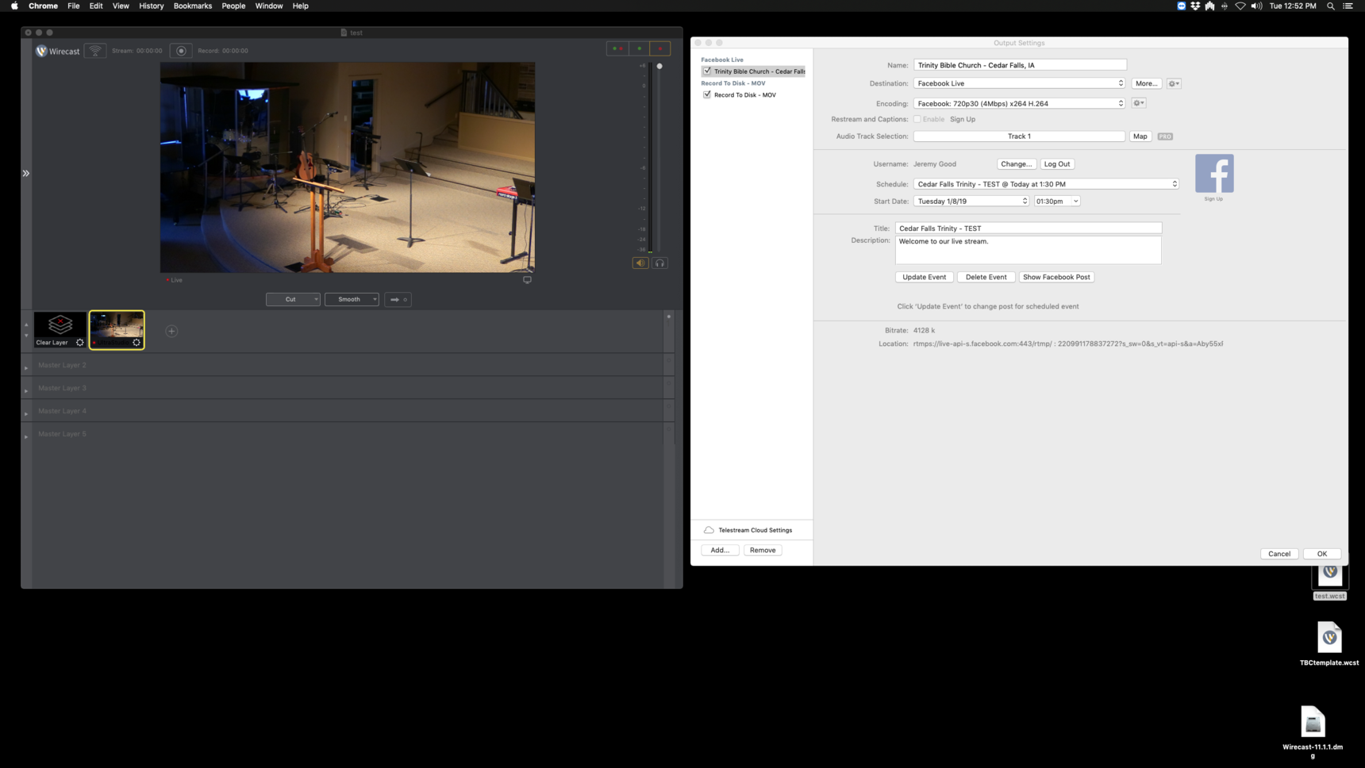
Task: Toggle the headphones monitoring button
Action: pyautogui.click(x=659, y=263)
